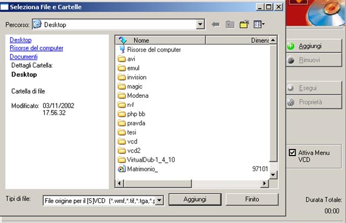Image resolution: width=346 pixels, height=223 pixels.
Task: Select the vcd2 folder icon
Action: [x=121, y=151]
